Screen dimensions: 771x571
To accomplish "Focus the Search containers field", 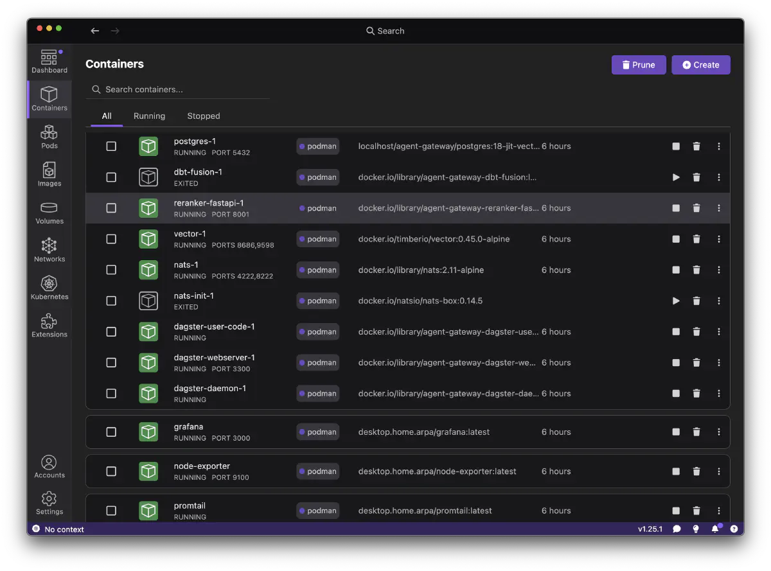I will point(177,89).
